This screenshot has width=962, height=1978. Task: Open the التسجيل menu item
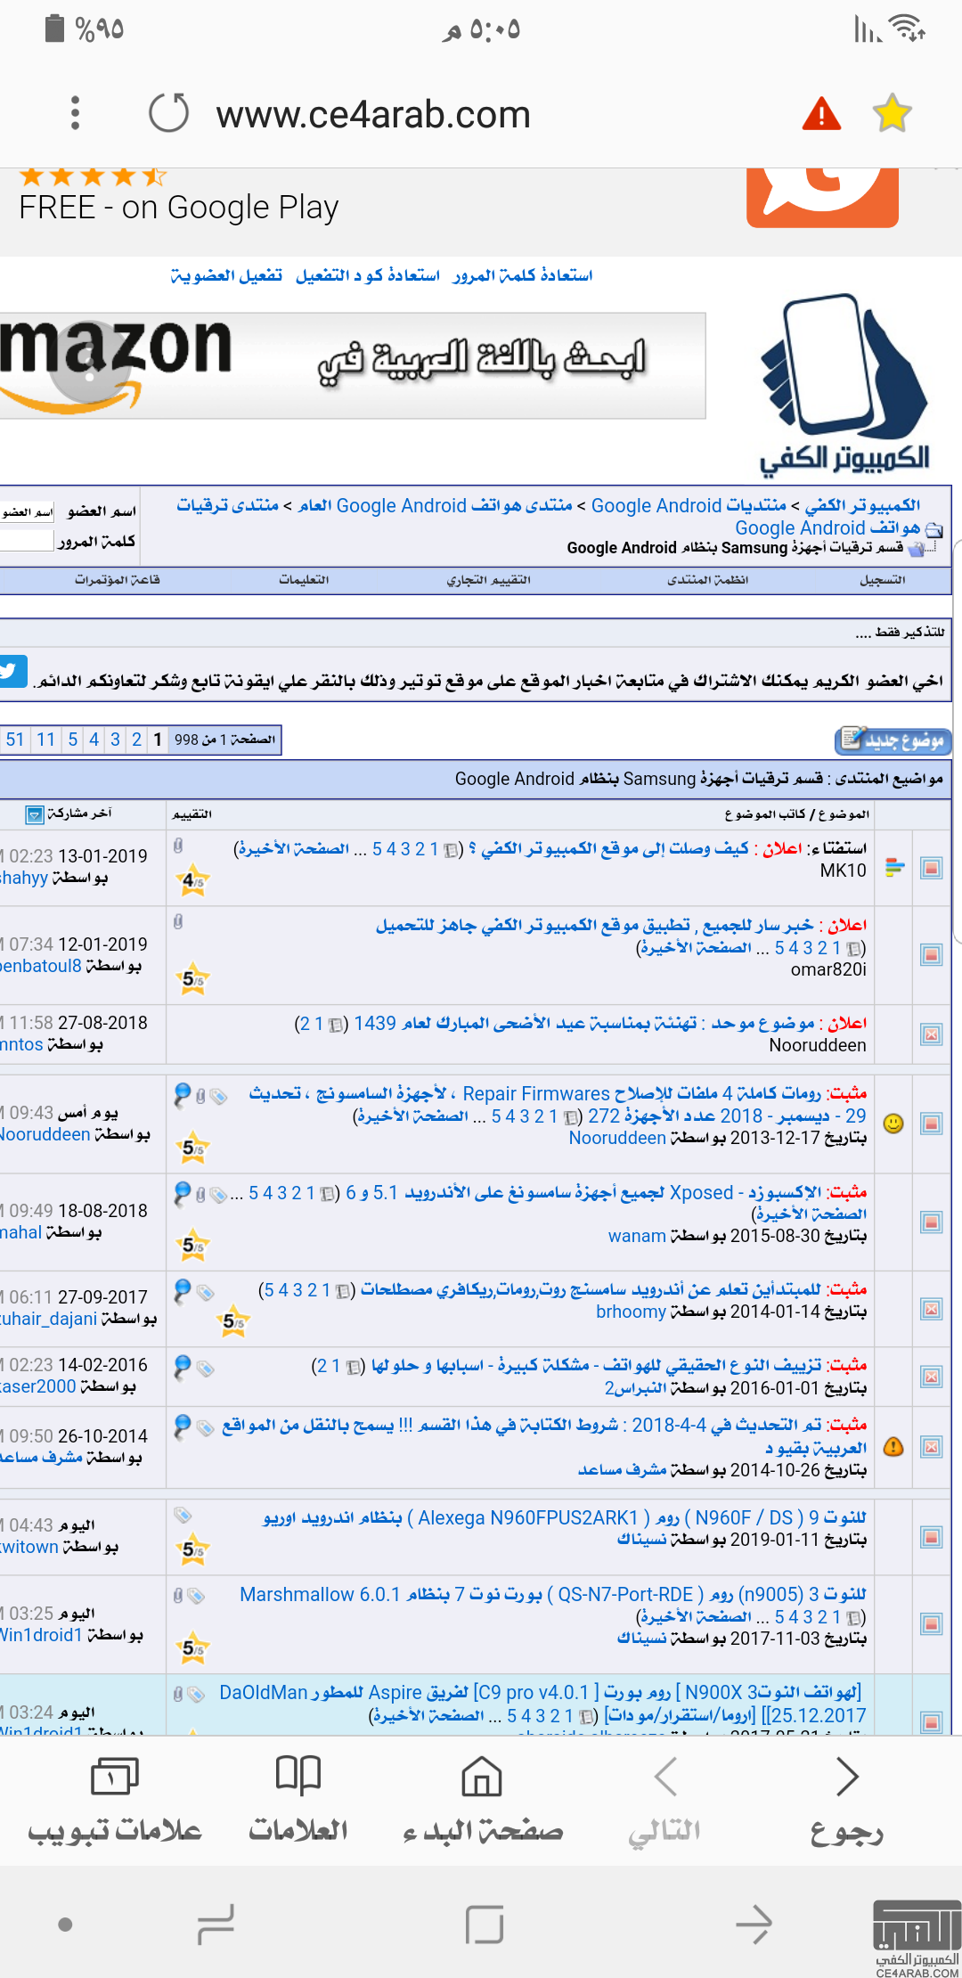pos(883,580)
